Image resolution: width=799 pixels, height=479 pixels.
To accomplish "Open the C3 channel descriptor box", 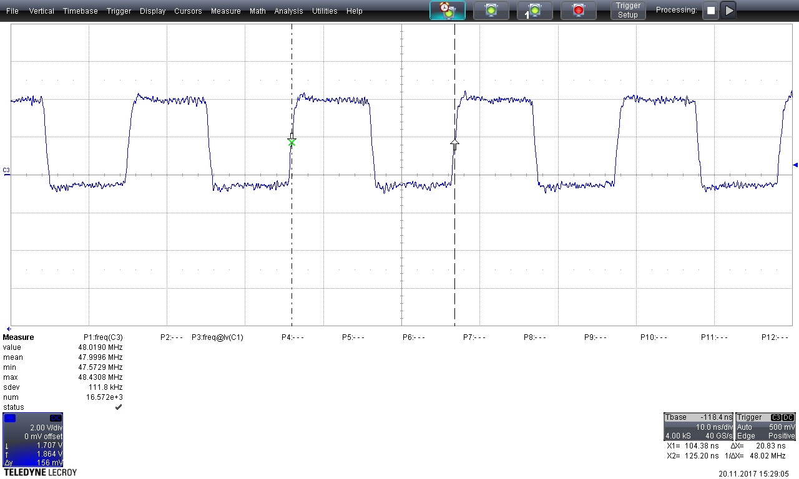I will pyautogui.click(x=32, y=440).
